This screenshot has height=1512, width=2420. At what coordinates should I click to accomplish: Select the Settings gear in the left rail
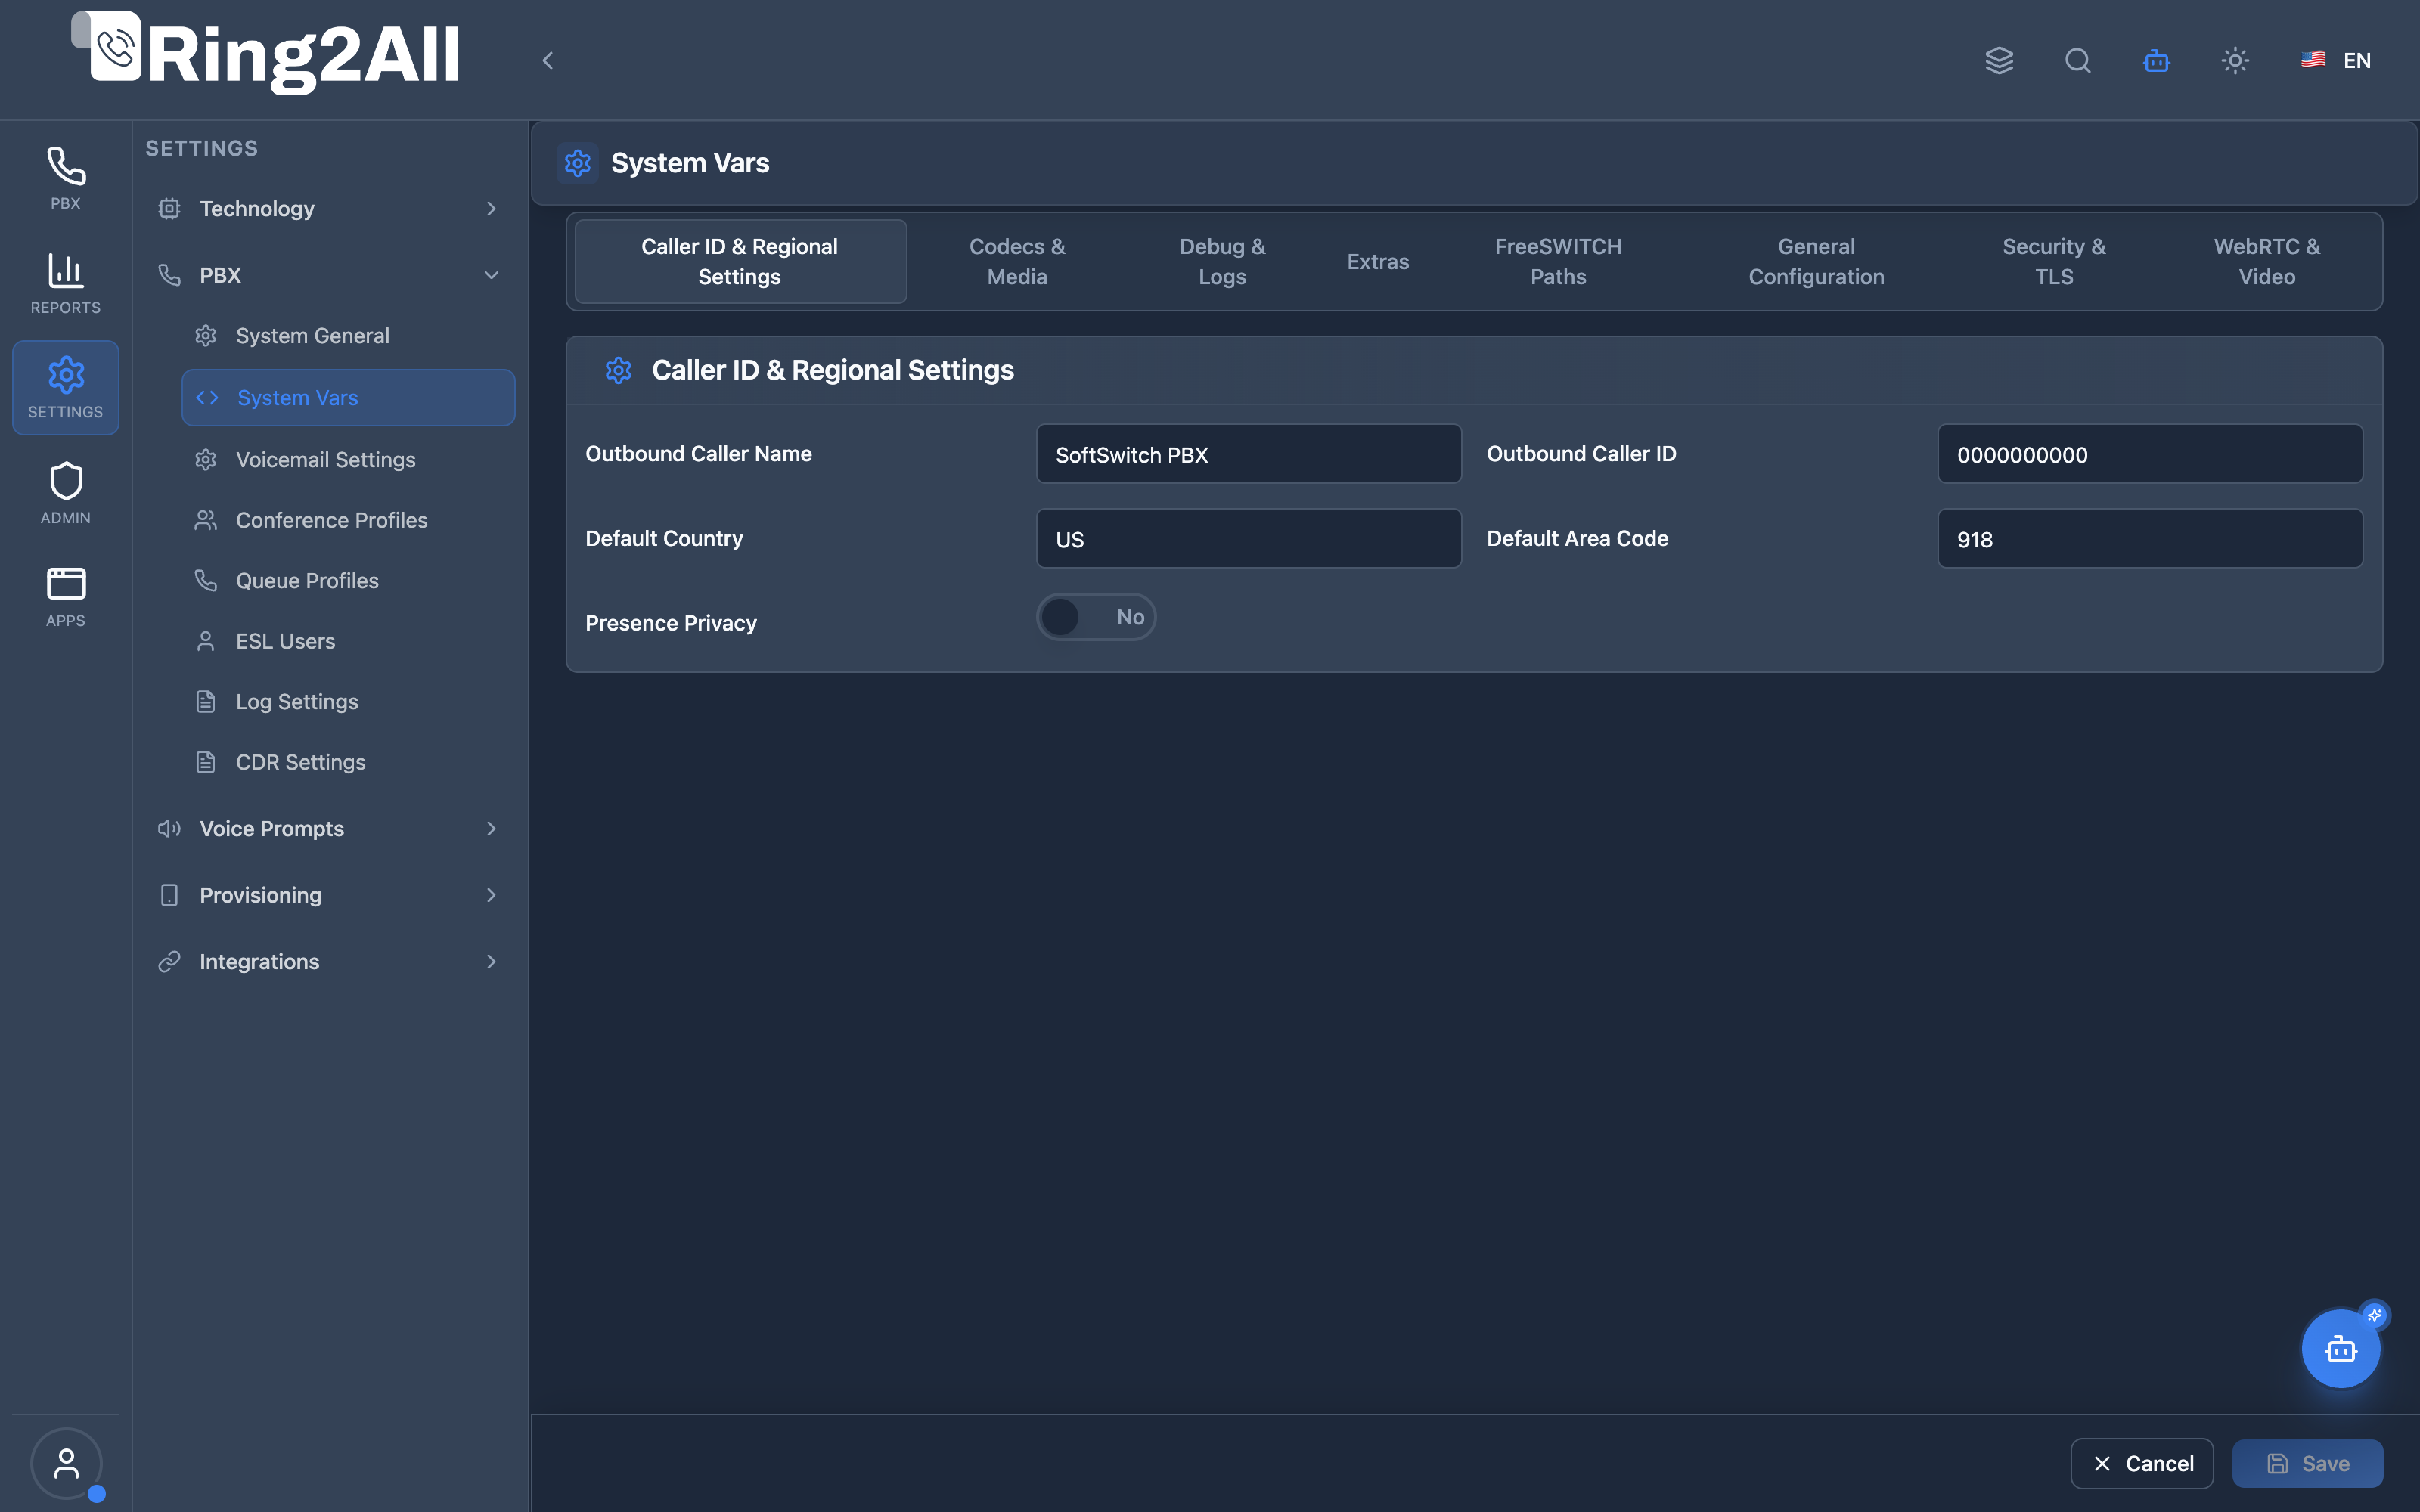point(65,387)
